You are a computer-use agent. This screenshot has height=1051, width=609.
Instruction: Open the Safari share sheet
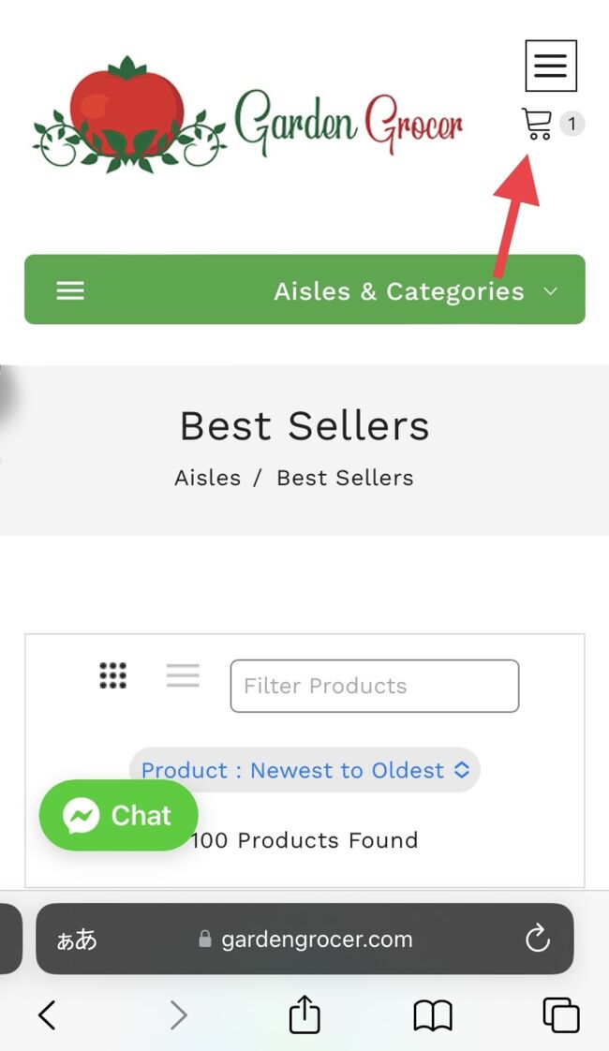click(304, 1014)
